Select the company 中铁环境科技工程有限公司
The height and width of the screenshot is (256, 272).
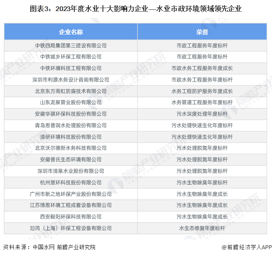(71, 68)
